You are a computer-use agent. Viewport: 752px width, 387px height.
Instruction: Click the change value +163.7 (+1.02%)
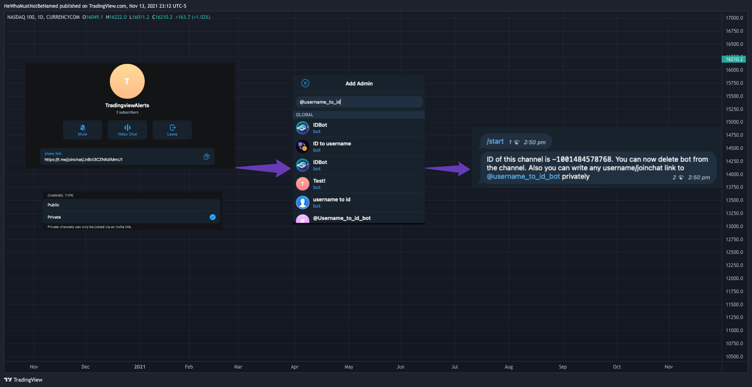click(193, 17)
